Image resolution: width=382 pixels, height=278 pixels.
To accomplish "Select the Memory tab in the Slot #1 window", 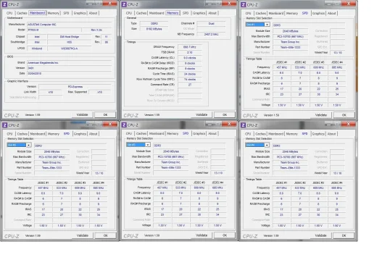I will pos(292,13).
